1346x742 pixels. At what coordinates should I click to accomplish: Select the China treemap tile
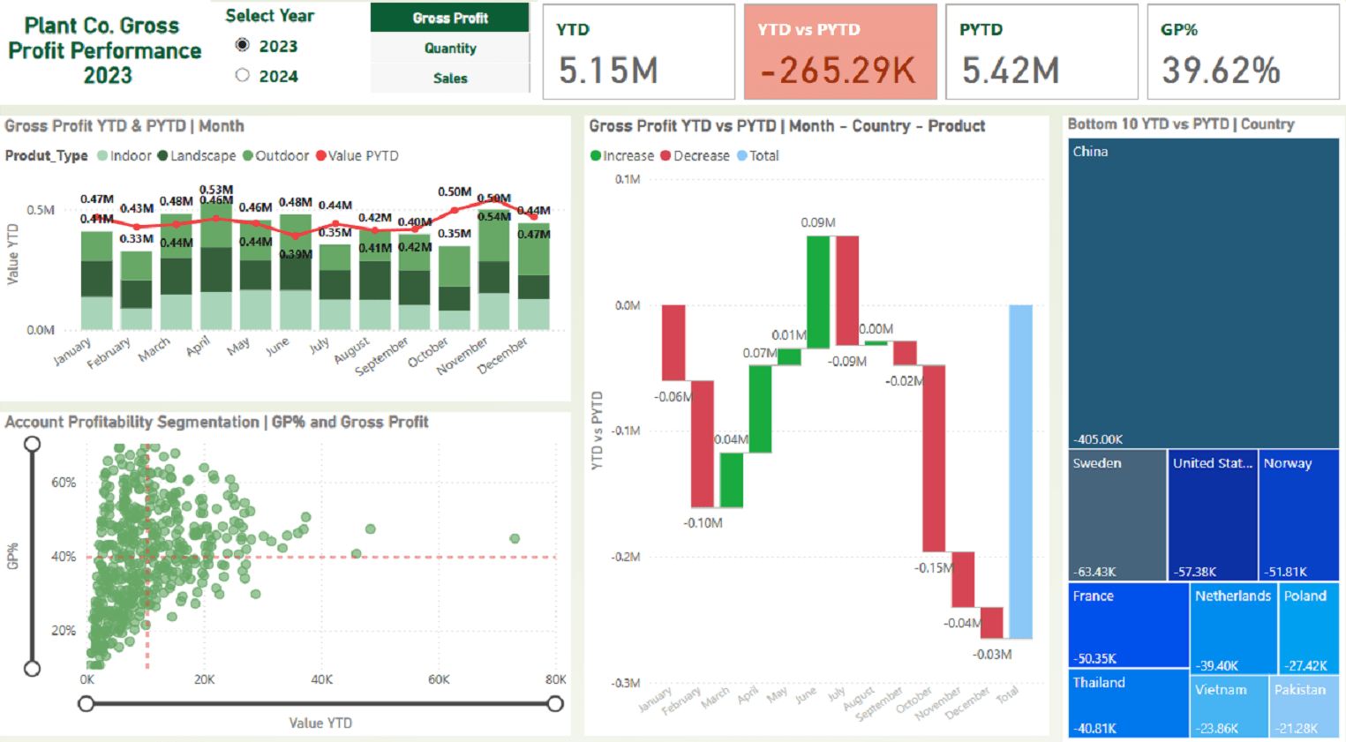click(1203, 293)
